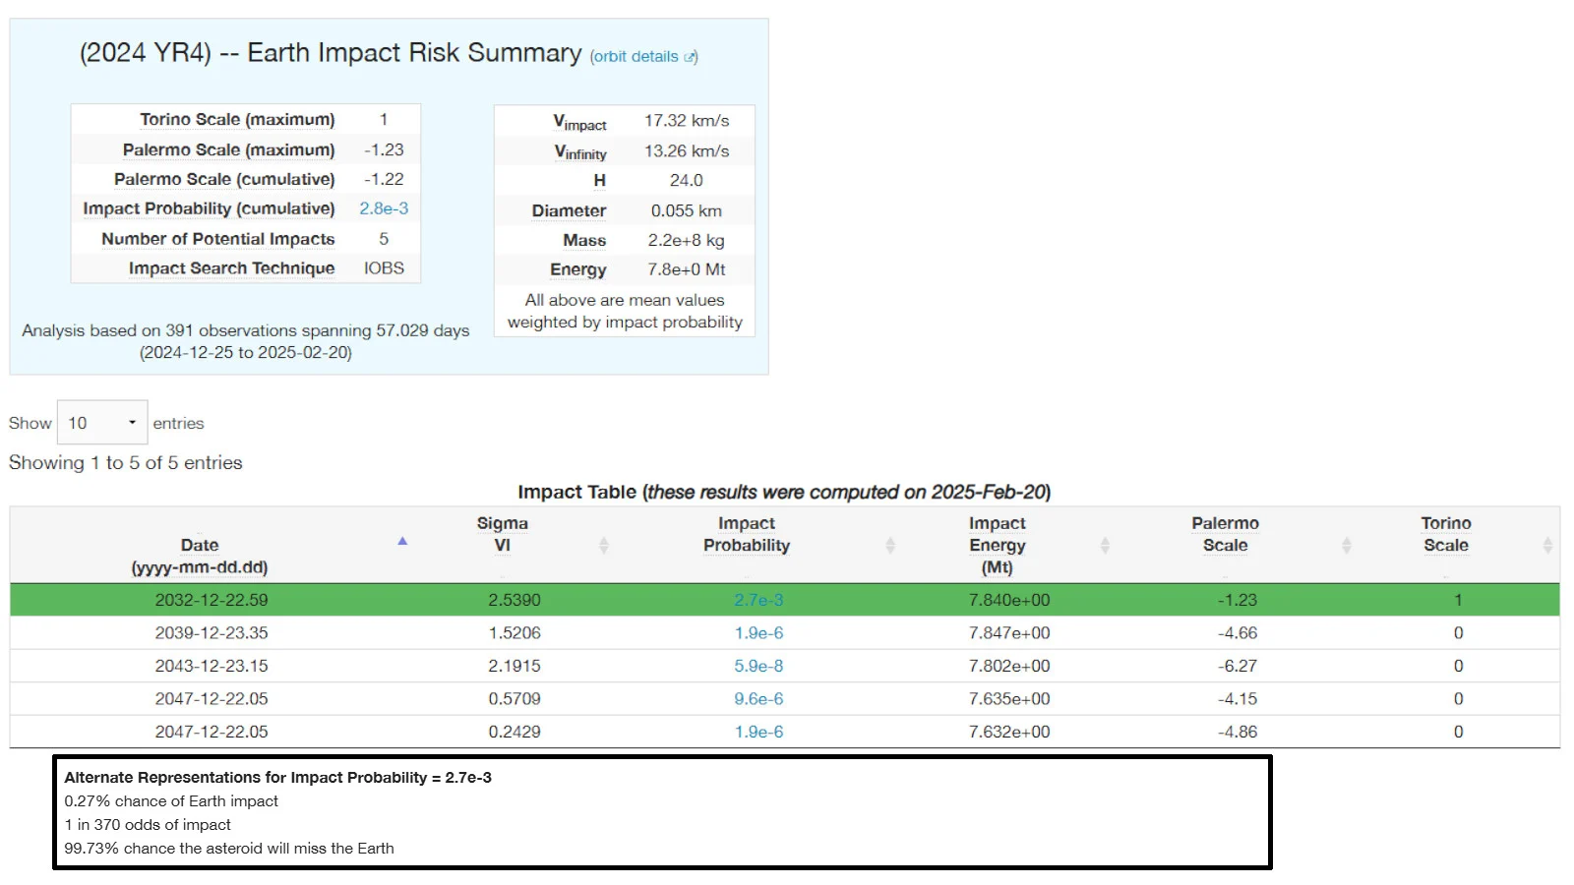Click the impact energy value 7.847e+00
Image resolution: width=1574 pixels, height=885 pixels.
point(1009,633)
